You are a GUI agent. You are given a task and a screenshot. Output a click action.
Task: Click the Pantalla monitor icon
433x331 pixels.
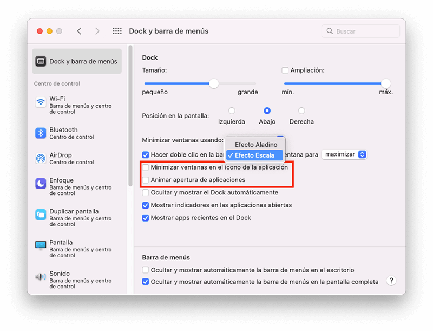coord(41,245)
